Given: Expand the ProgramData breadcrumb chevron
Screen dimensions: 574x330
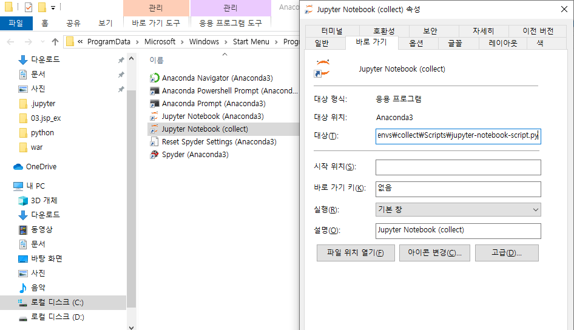Looking at the screenshot, I should click(x=137, y=42).
